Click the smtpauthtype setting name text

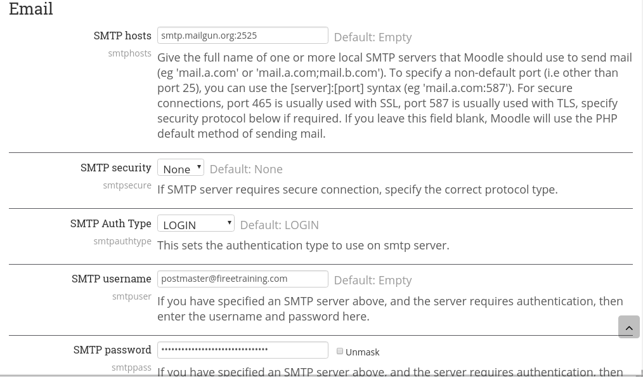coord(122,241)
